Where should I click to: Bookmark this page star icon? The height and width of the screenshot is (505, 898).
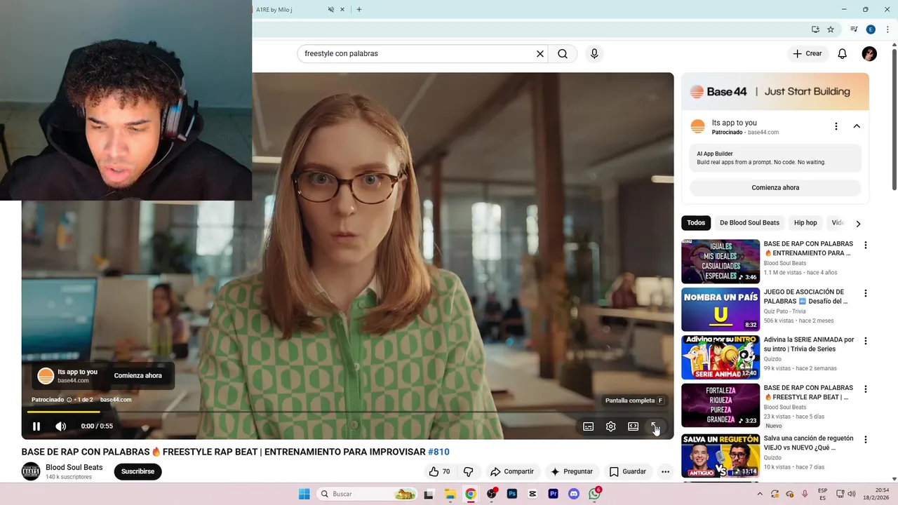[x=831, y=29]
